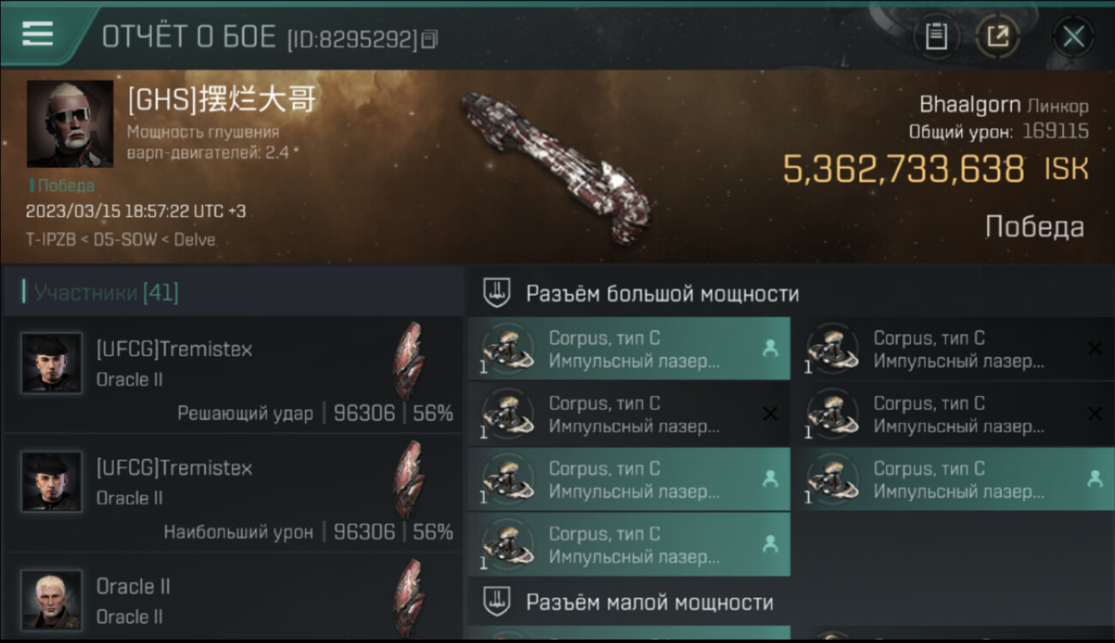Click the low-power slot shield icon
This screenshot has width=1115, height=643.
(496, 601)
